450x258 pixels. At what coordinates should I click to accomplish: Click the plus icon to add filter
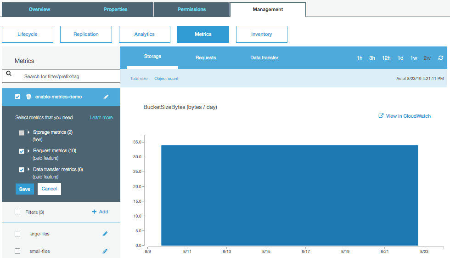(94, 212)
